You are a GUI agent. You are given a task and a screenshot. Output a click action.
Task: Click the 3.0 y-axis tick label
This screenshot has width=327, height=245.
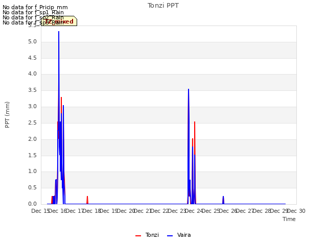click(32, 107)
